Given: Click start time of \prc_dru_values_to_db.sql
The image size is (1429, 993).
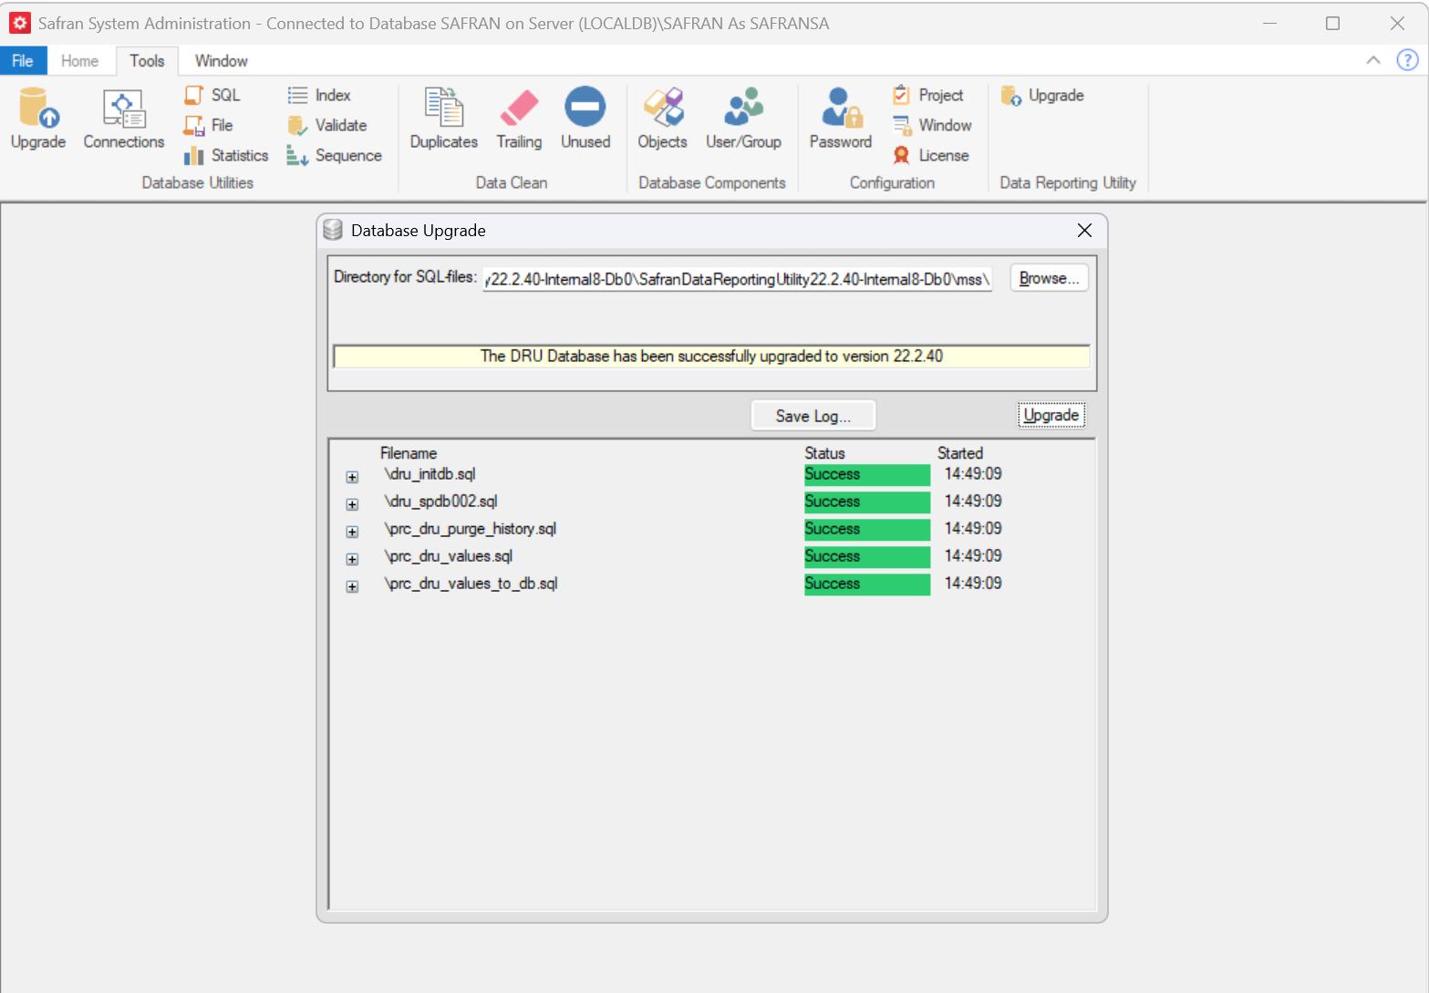Looking at the screenshot, I should [x=973, y=584].
